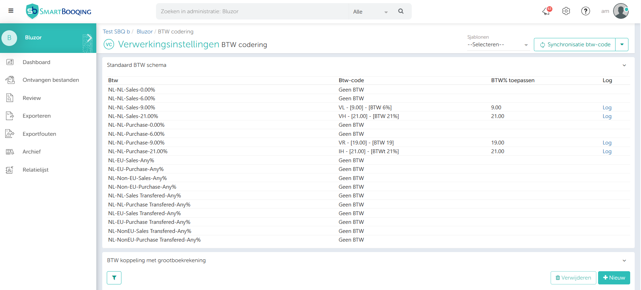The height and width of the screenshot is (290, 641).
Task: Open the hamburger navigation menu
Action: click(11, 11)
